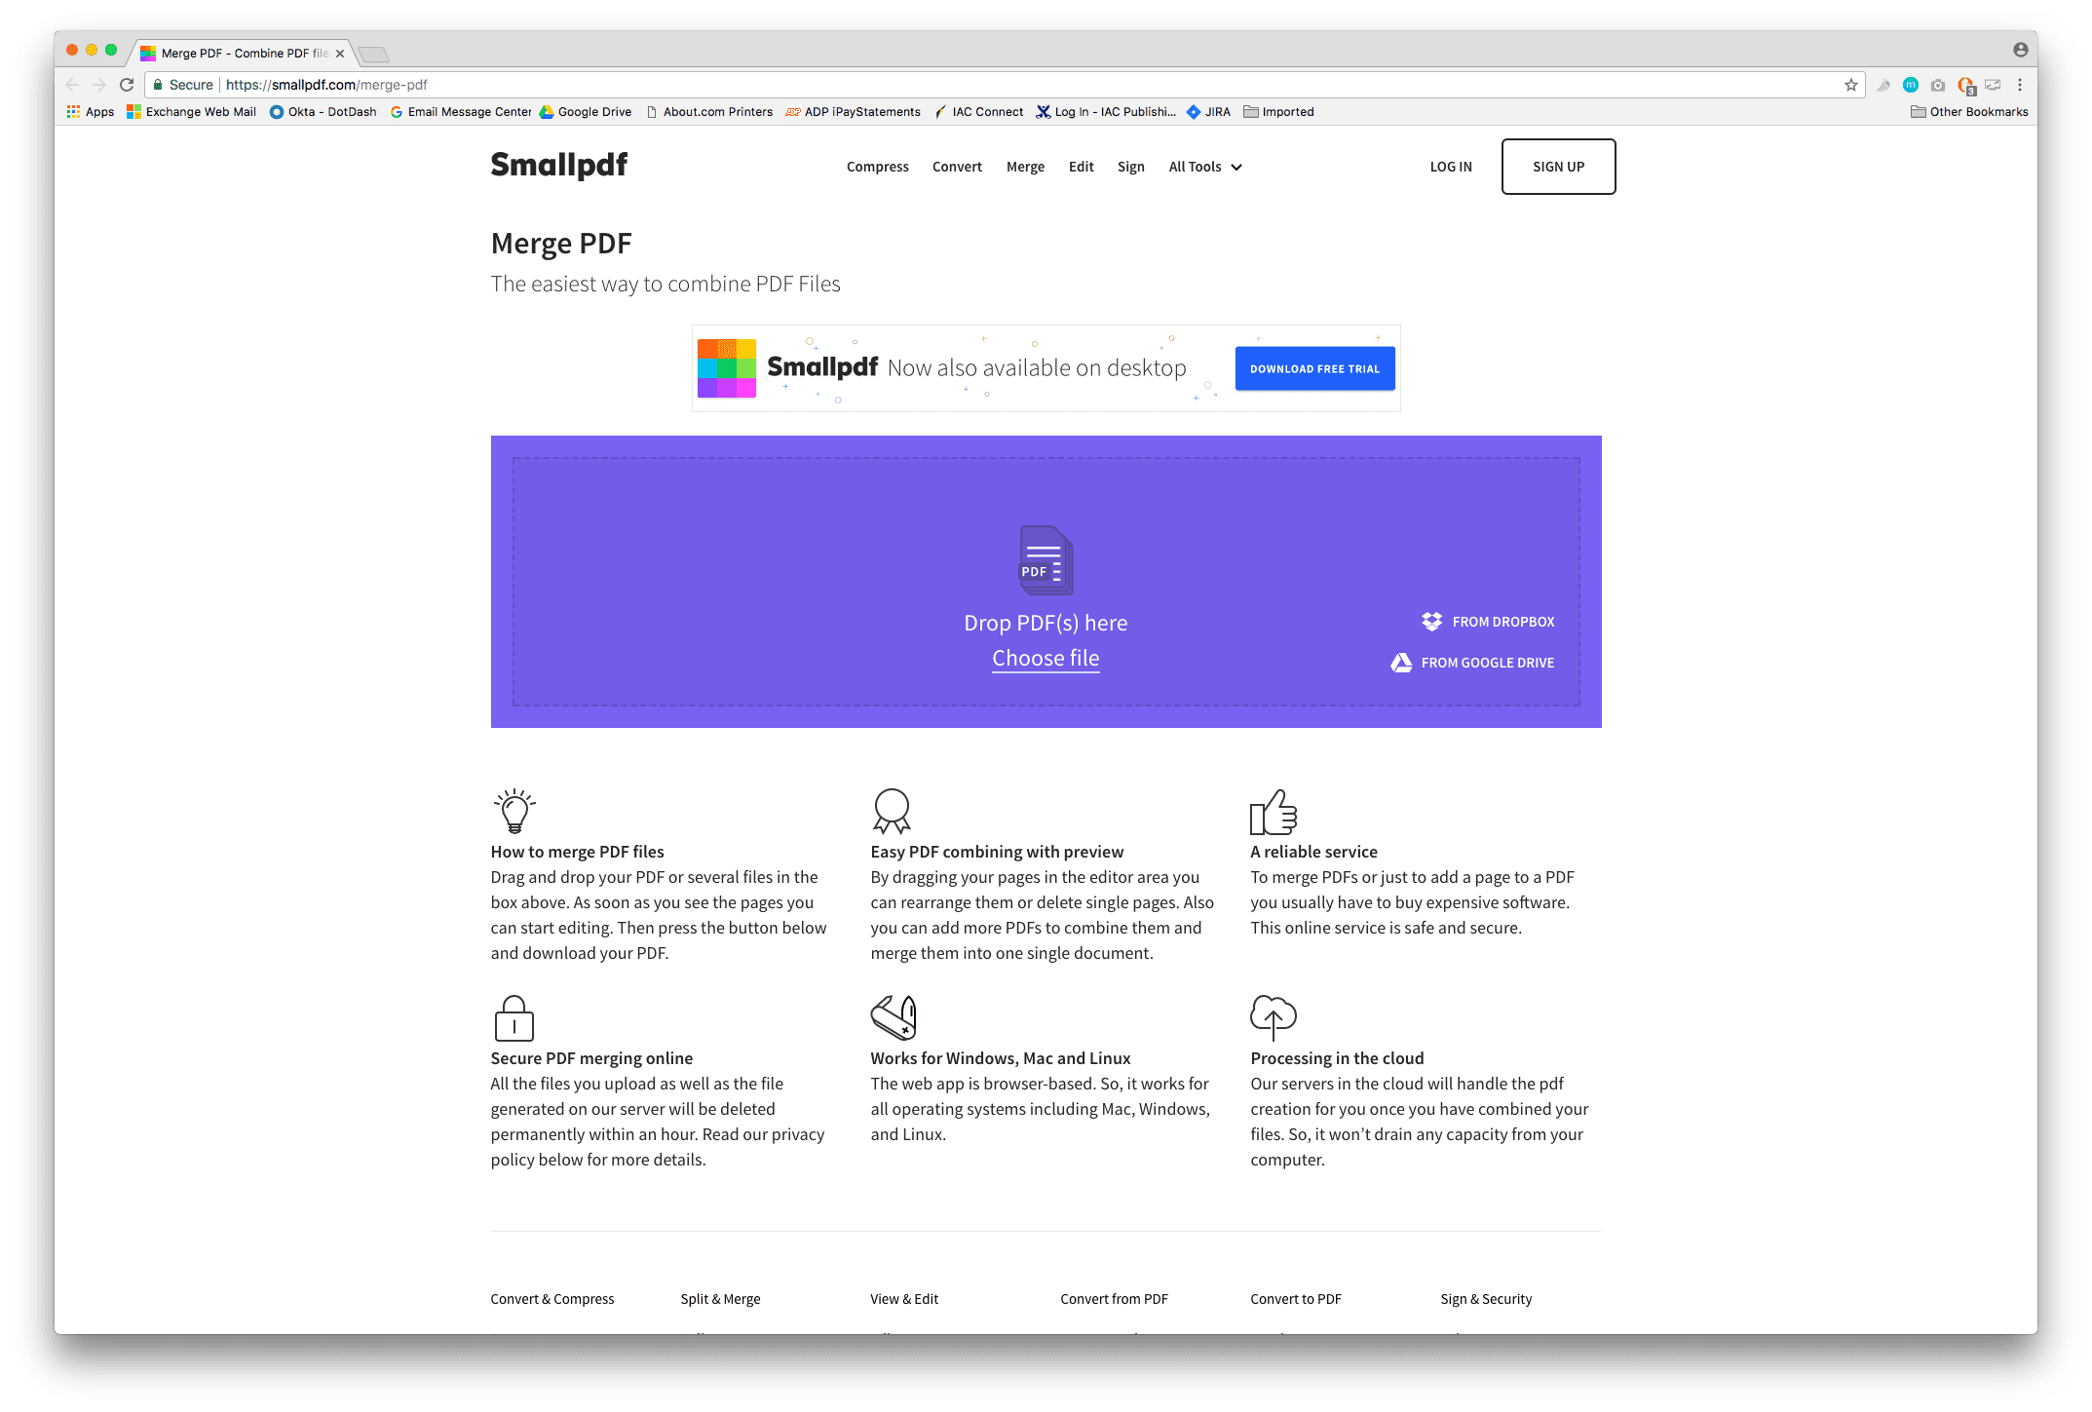The width and height of the screenshot is (2092, 1412).
Task: Click the Smallpdf colorful logo in the desktop banner
Action: [x=727, y=368]
